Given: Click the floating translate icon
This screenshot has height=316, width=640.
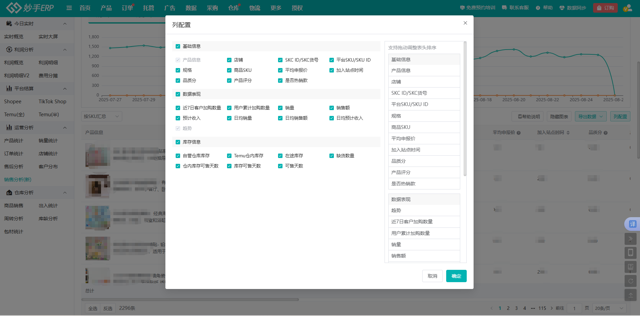Looking at the screenshot, I should pyautogui.click(x=632, y=224).
